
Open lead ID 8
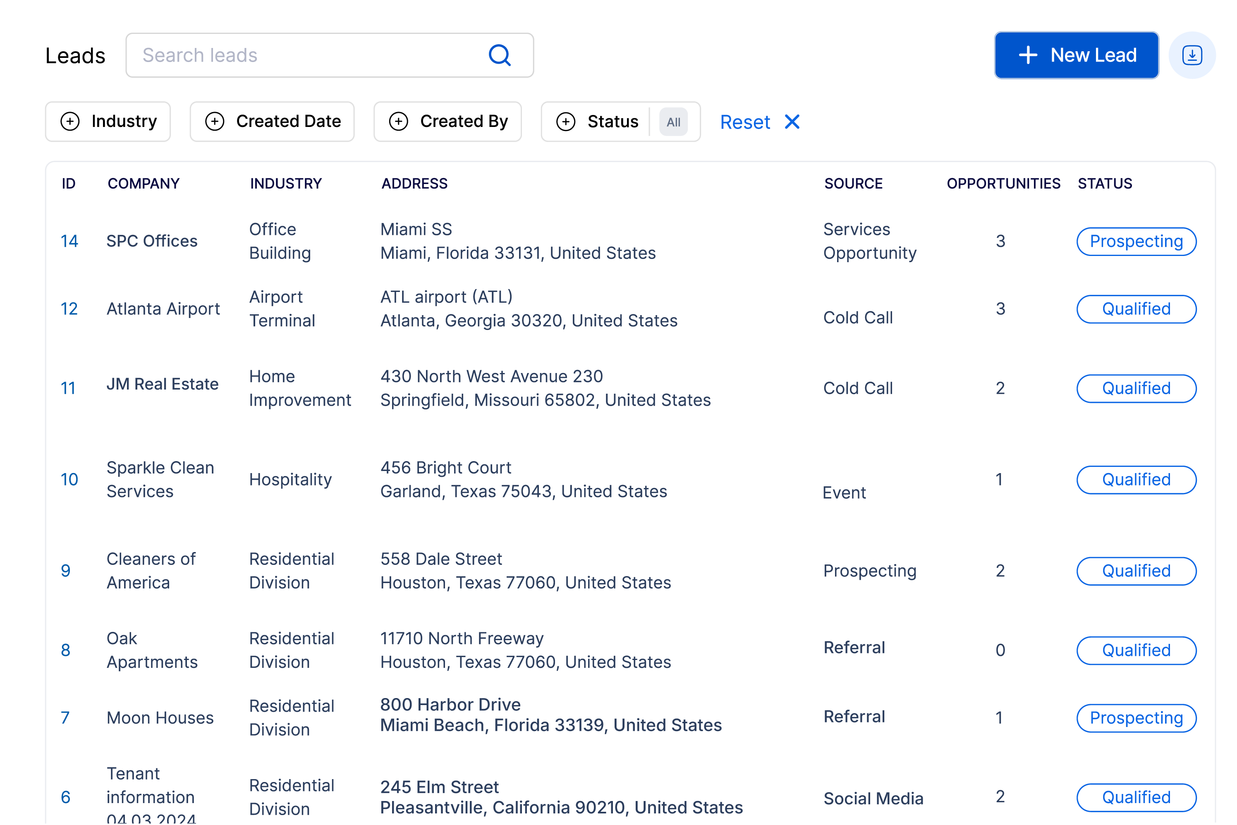65,650
